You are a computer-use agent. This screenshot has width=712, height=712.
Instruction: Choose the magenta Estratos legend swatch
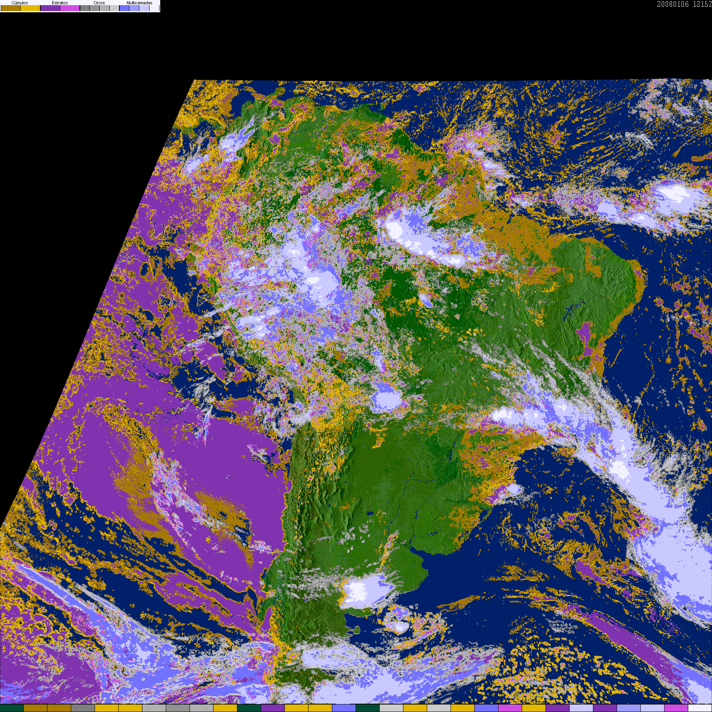point(70,8)
